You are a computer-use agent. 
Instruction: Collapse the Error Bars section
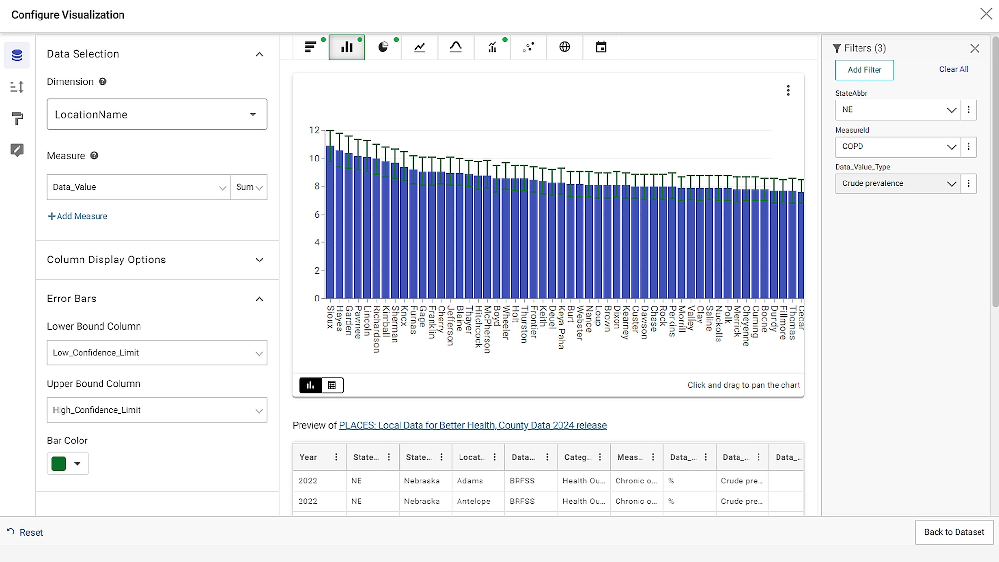pyautogui.click(x=260, y=299)
